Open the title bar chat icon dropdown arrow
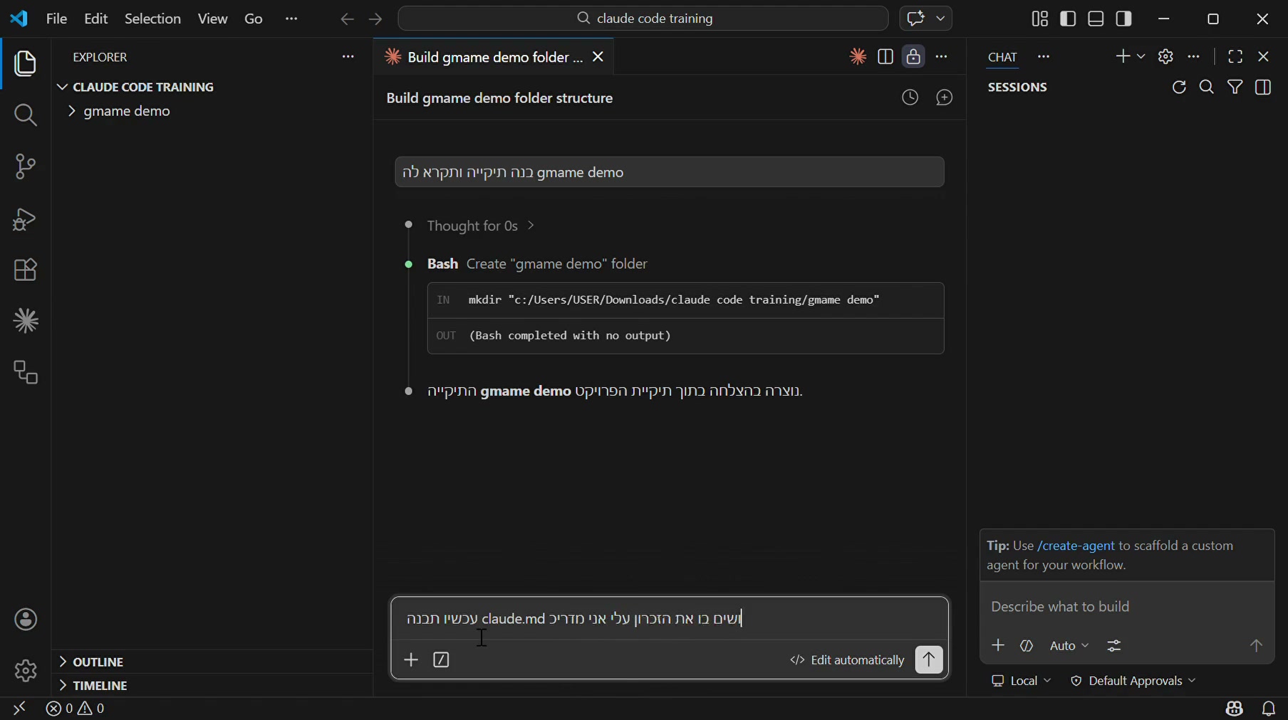 point(940,19)
